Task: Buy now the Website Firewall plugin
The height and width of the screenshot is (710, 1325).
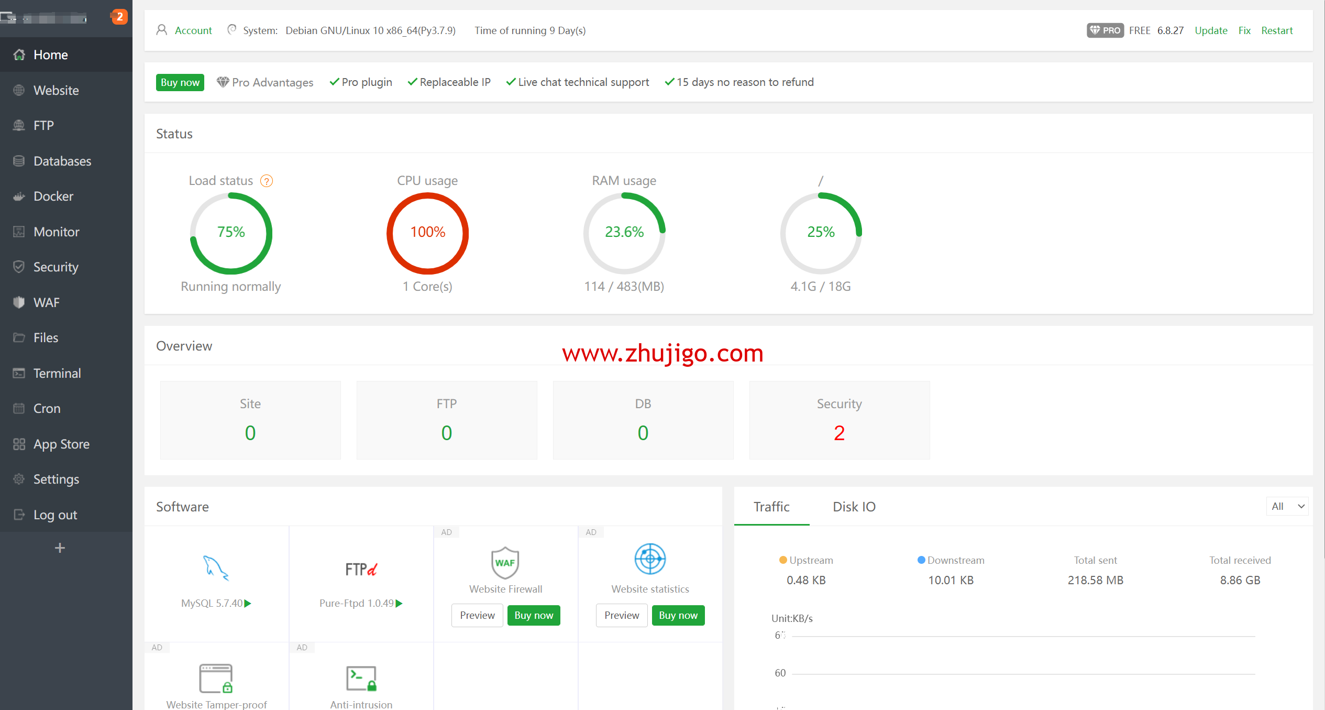Action: [x=534, y=615]
